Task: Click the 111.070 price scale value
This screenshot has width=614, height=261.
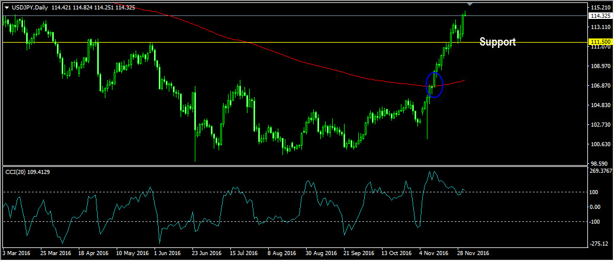Action: pos(601,47)
